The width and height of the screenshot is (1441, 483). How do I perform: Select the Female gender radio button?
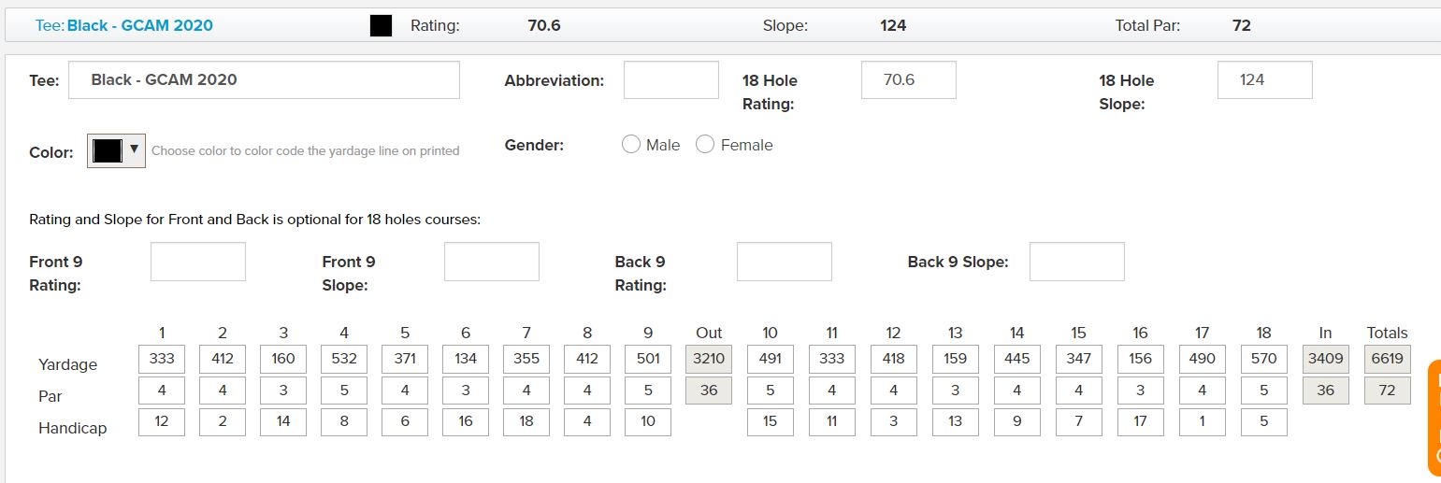(x=705, y=145)
